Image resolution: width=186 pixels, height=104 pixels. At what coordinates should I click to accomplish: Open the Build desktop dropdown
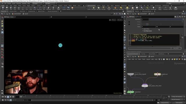point(37,3)
